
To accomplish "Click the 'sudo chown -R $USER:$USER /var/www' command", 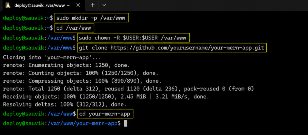I will 134,38.
